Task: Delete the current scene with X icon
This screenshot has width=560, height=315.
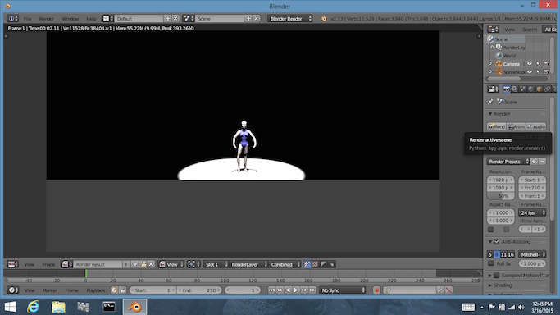Action: tap(257, 18)
